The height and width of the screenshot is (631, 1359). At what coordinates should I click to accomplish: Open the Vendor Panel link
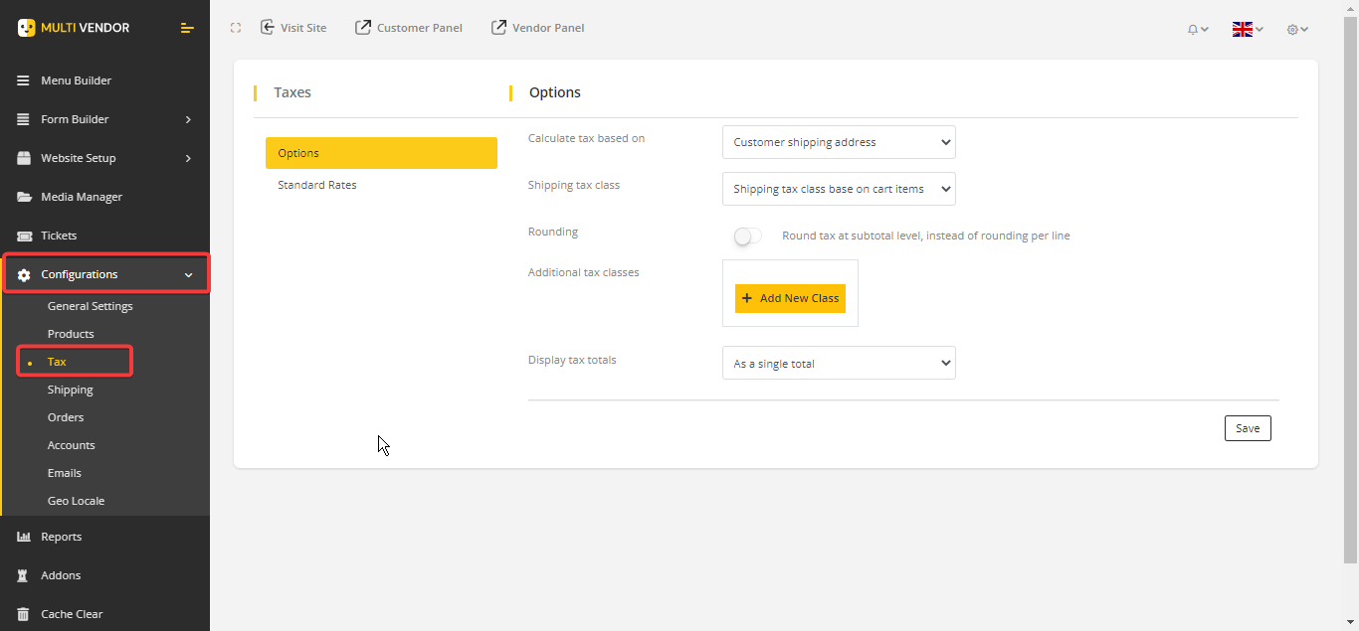coord(538,28)
